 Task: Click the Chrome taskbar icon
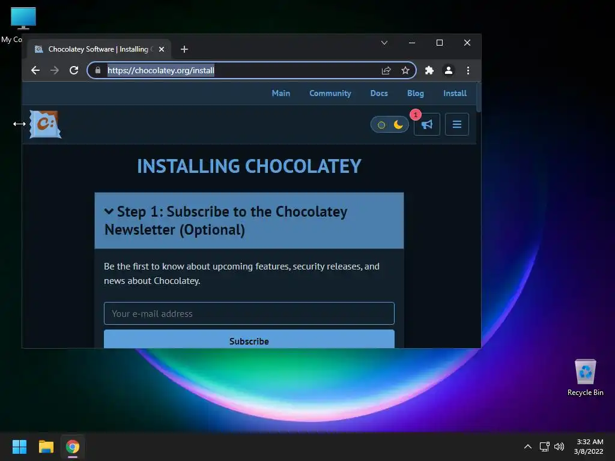tap(73, 447)
